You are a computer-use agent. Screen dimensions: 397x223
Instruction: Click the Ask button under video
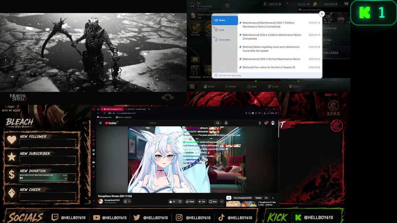(x=202, y=202)
